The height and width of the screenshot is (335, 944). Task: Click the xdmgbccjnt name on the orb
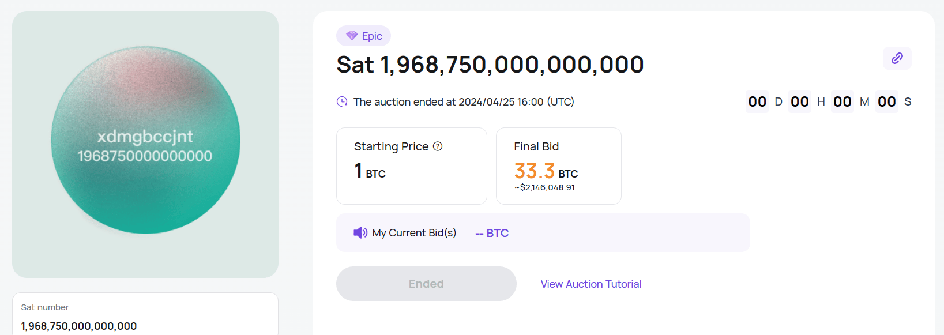pos(145,136)
